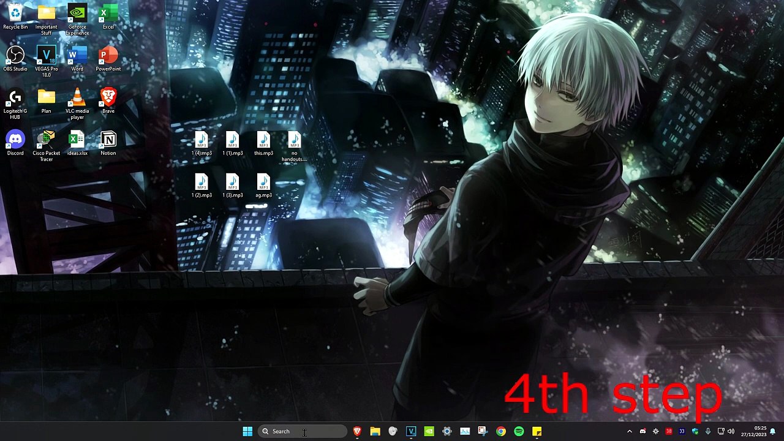784x441 pixels.
Task: Click the blue 33 temperature tray icon
Action: (x=682, y=431)
